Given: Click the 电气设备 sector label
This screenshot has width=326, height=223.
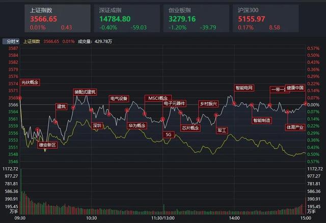Looking at the screenshot, I should tap(119, 98).
